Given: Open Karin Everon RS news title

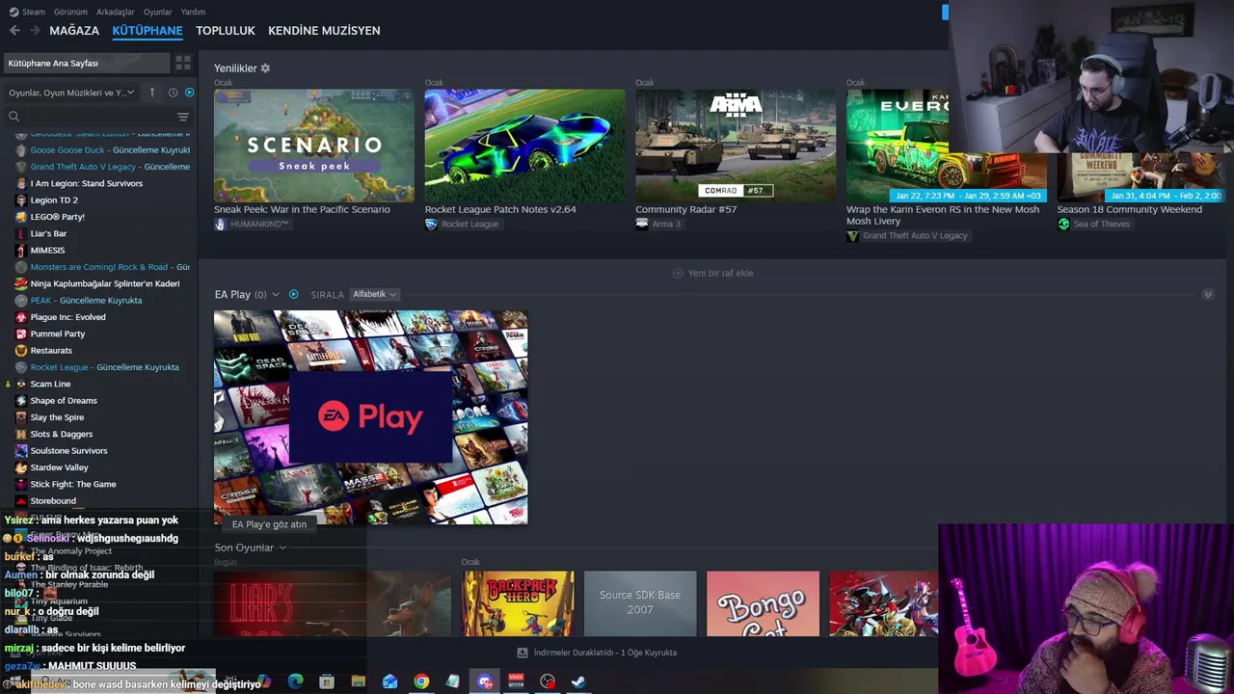Looking at the screenshot, I should [x=943, y=215].
